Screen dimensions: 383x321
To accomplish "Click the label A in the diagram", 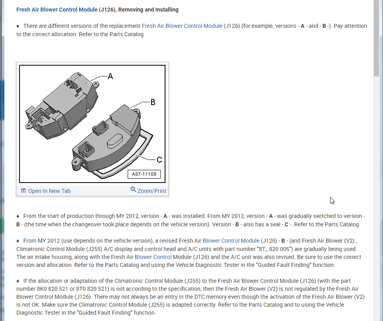I will click(110, 76).
